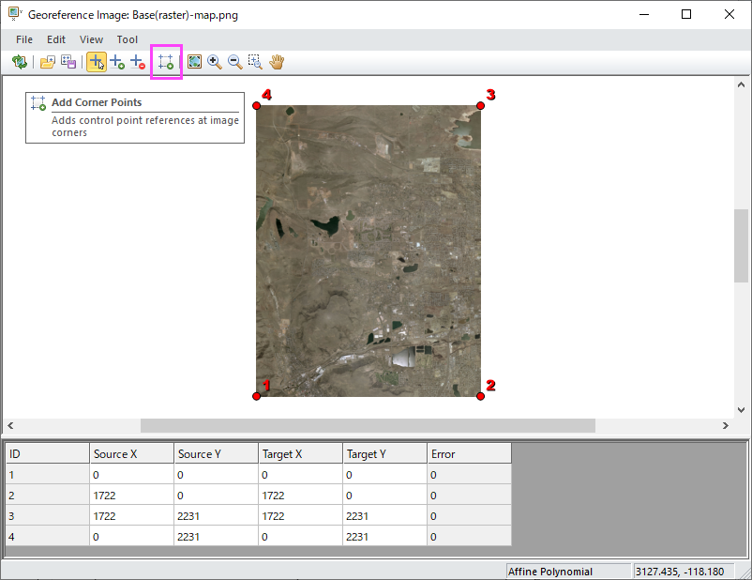
Task: Select control point 1 marker on the image
Action: click(x=257, y=396)
